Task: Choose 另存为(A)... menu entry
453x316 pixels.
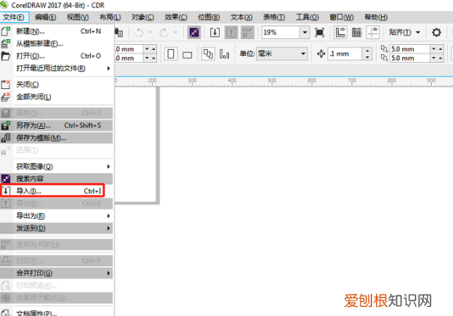Action: pos(56,126)
